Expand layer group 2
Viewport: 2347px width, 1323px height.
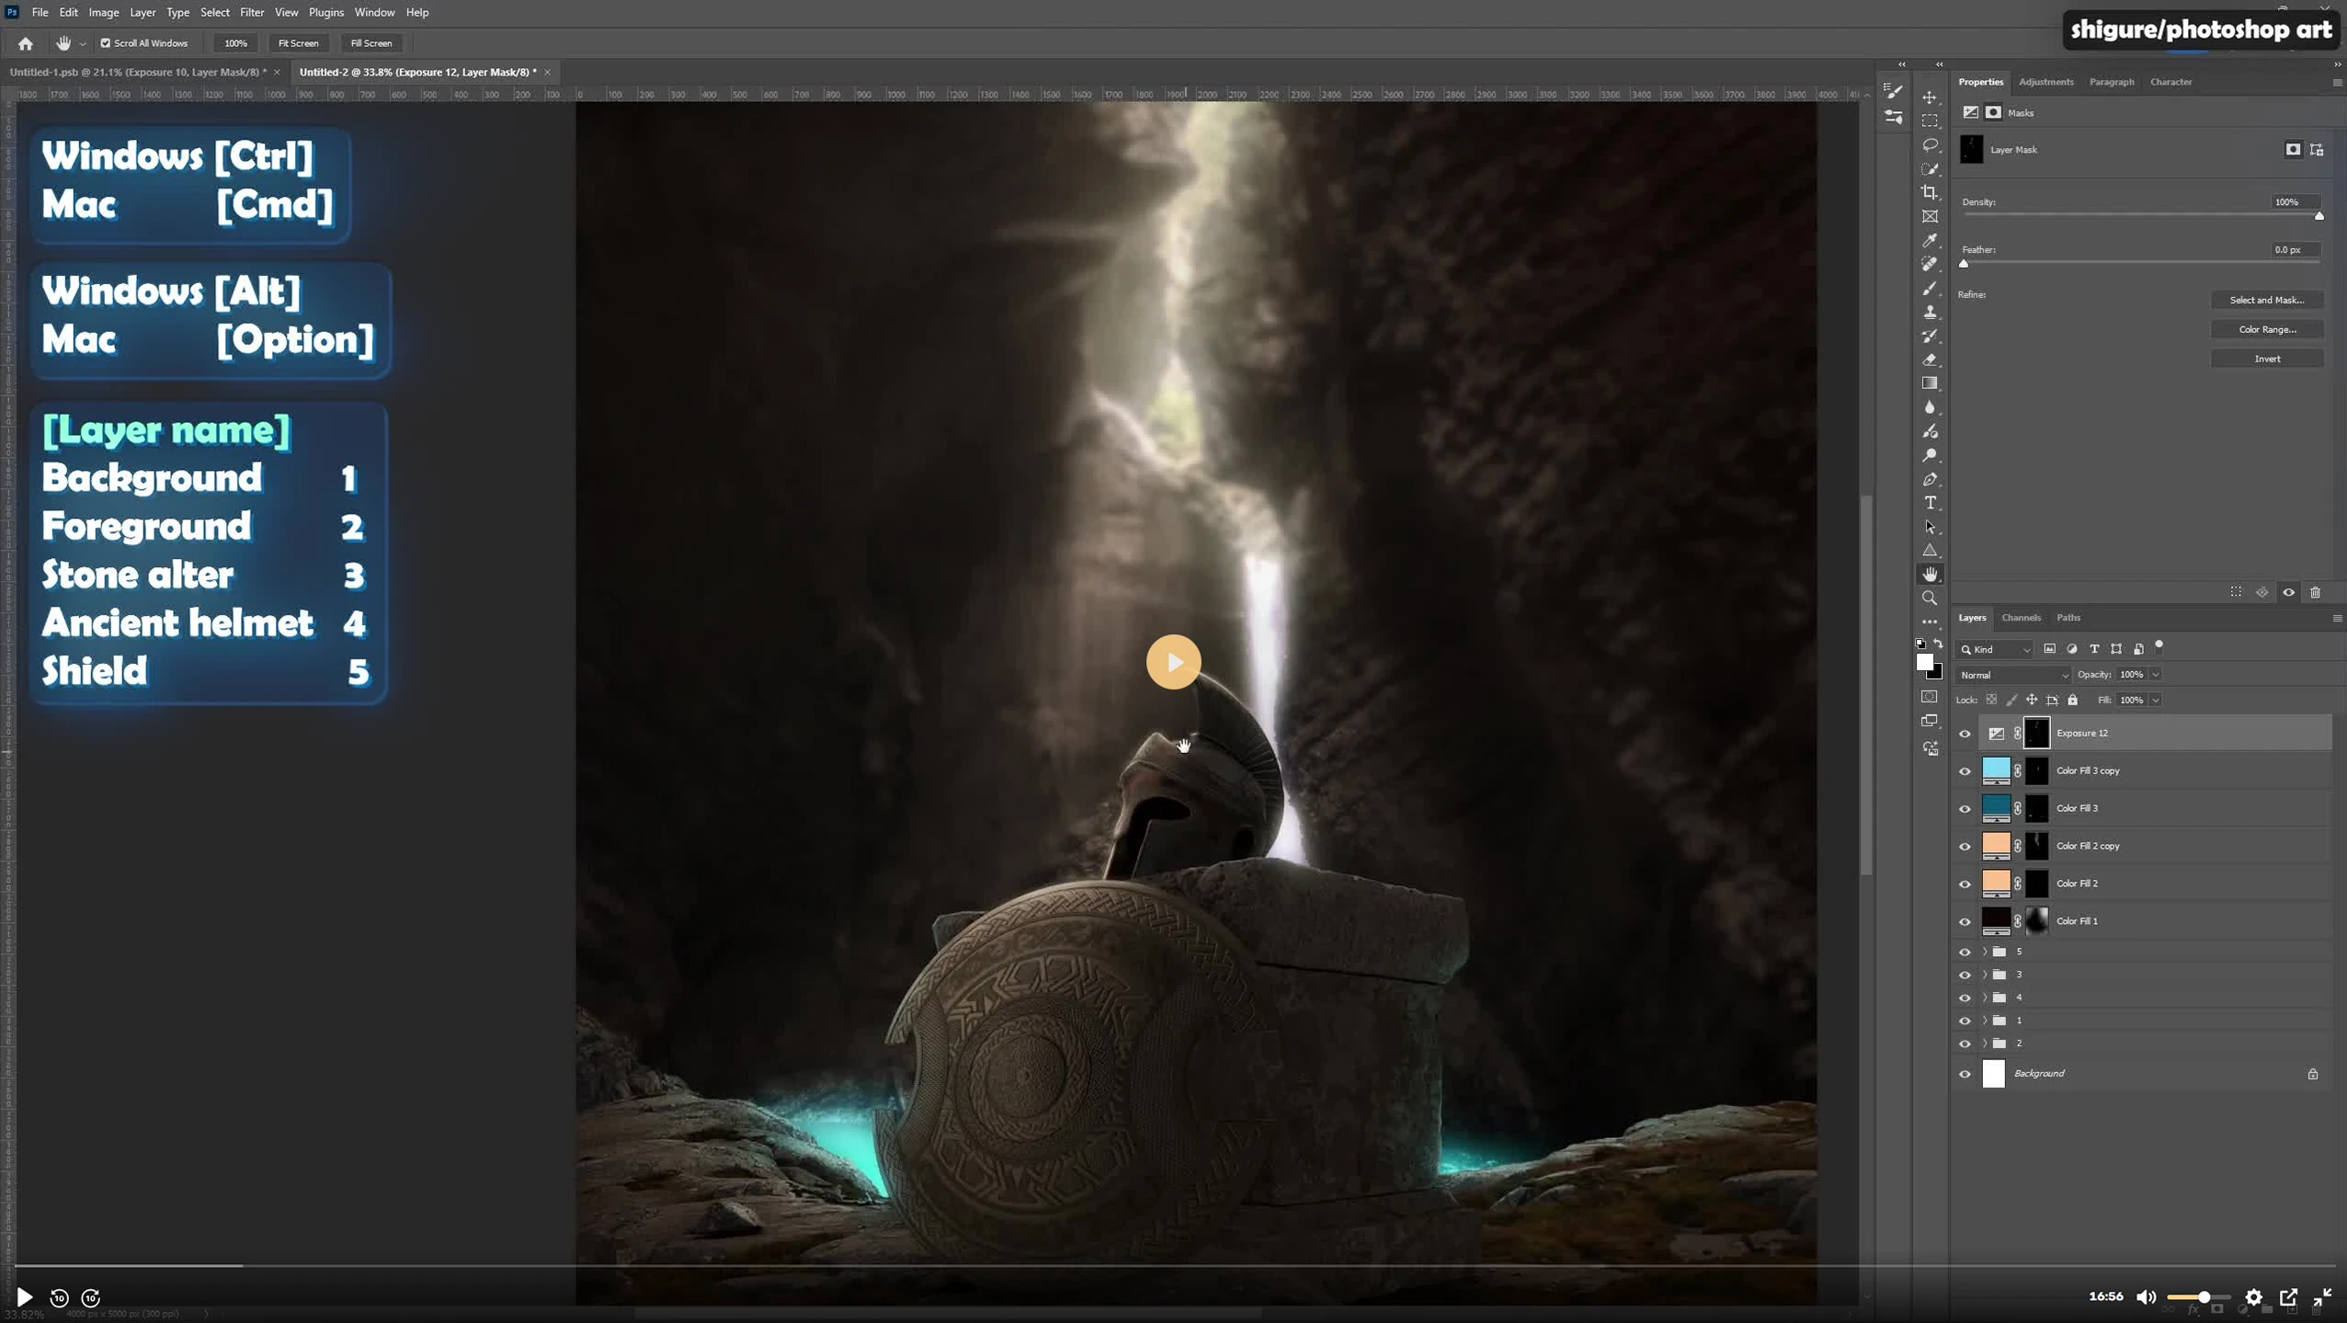click(1985, 1044)
